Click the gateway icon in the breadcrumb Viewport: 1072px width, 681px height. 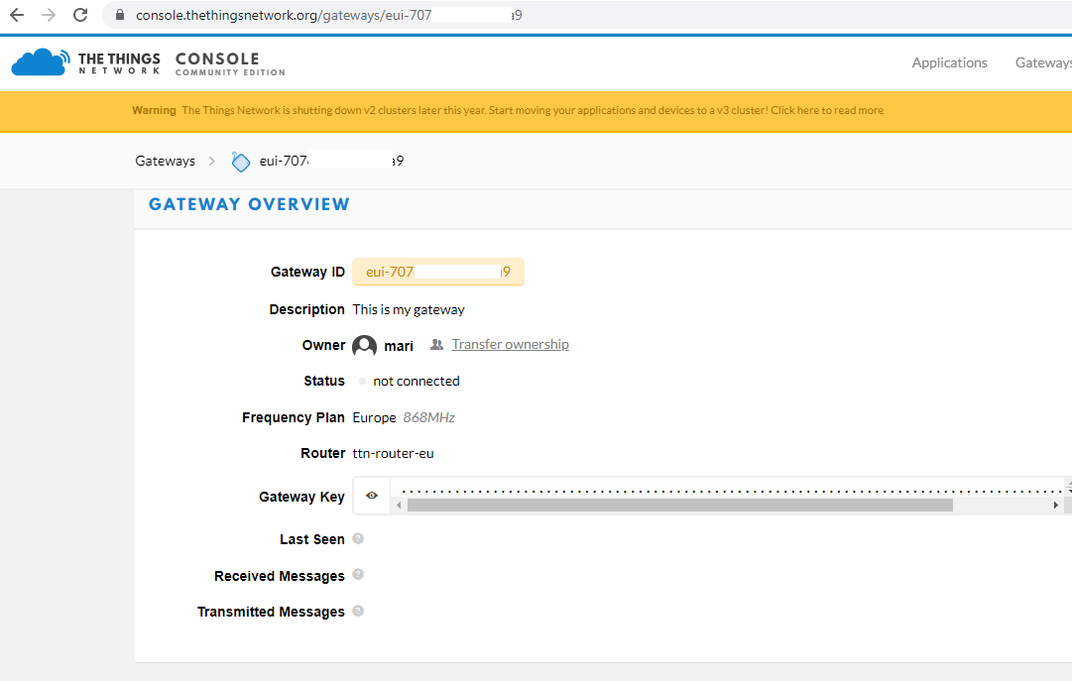pos(240,162)
